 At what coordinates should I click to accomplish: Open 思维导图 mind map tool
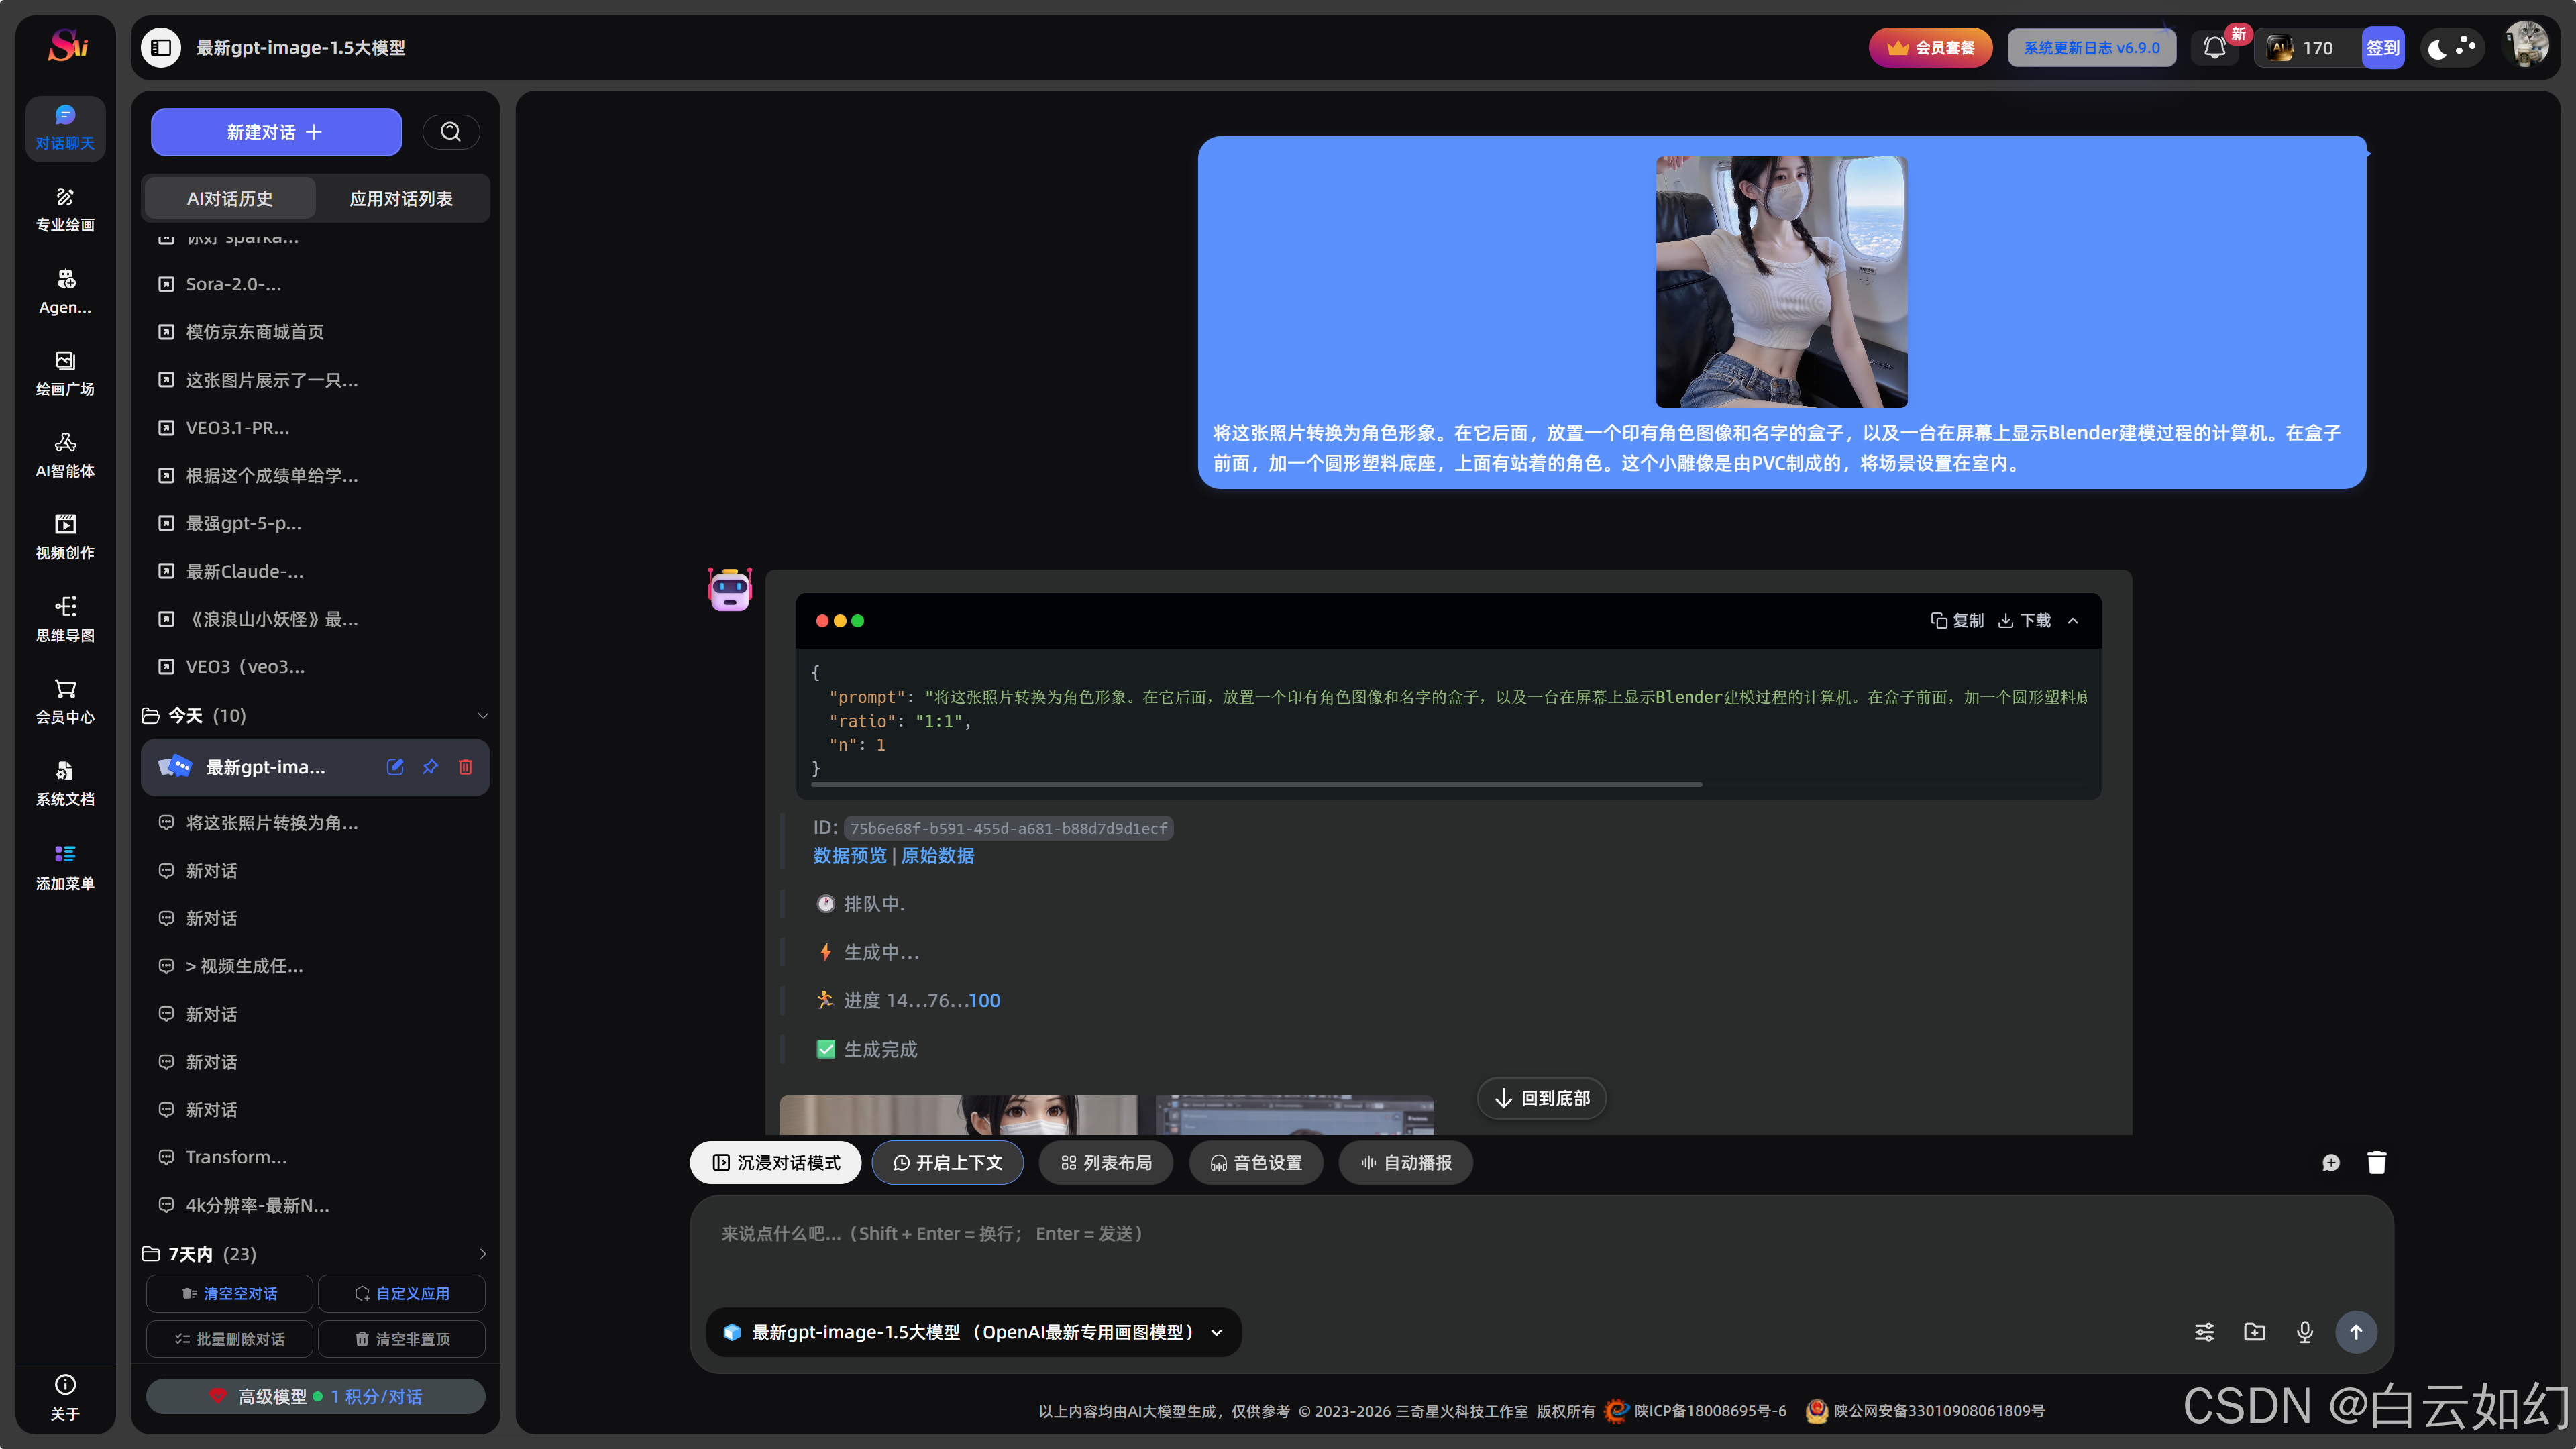tap(65, 619)
